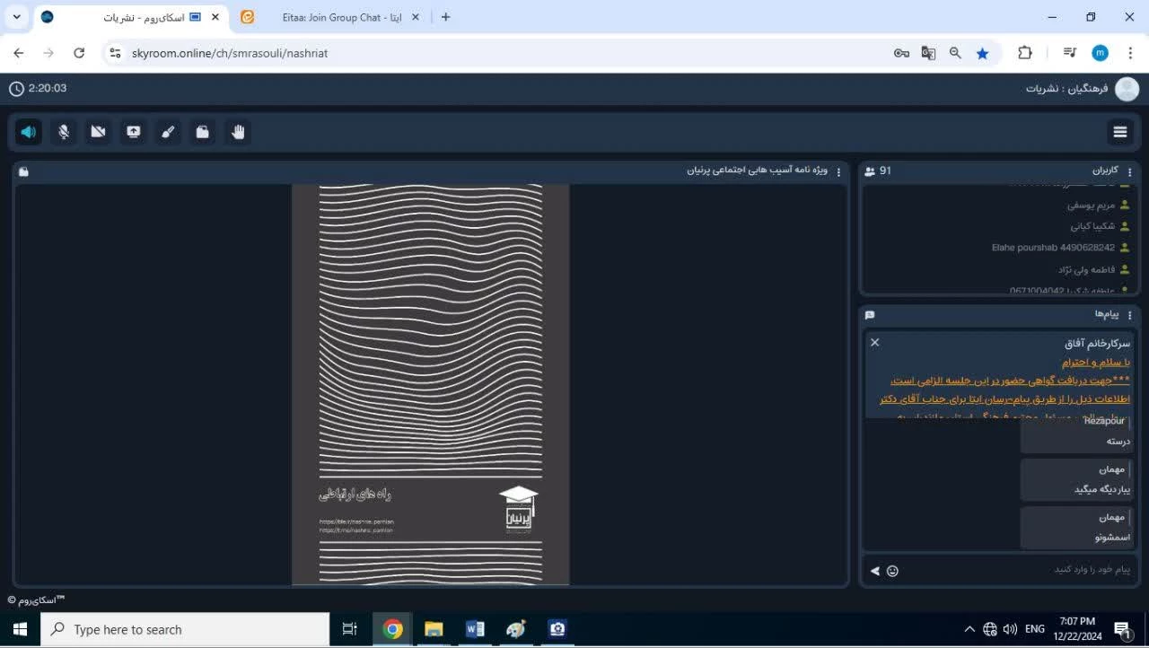The height and width of the screenshot is (648, 1149).
Task: Switch to the Eitaa Join Group Chat tab
Action: click(332, 17)
